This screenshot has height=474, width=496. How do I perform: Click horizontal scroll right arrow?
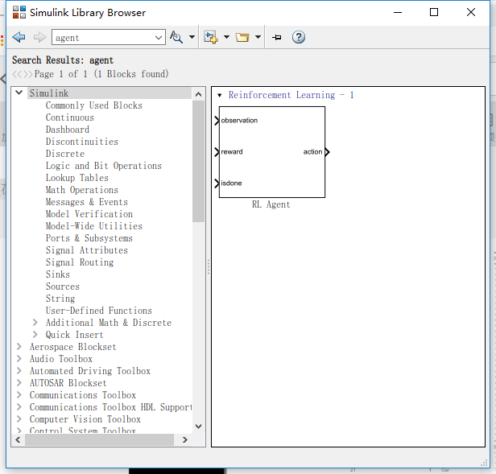click(185, 440)
